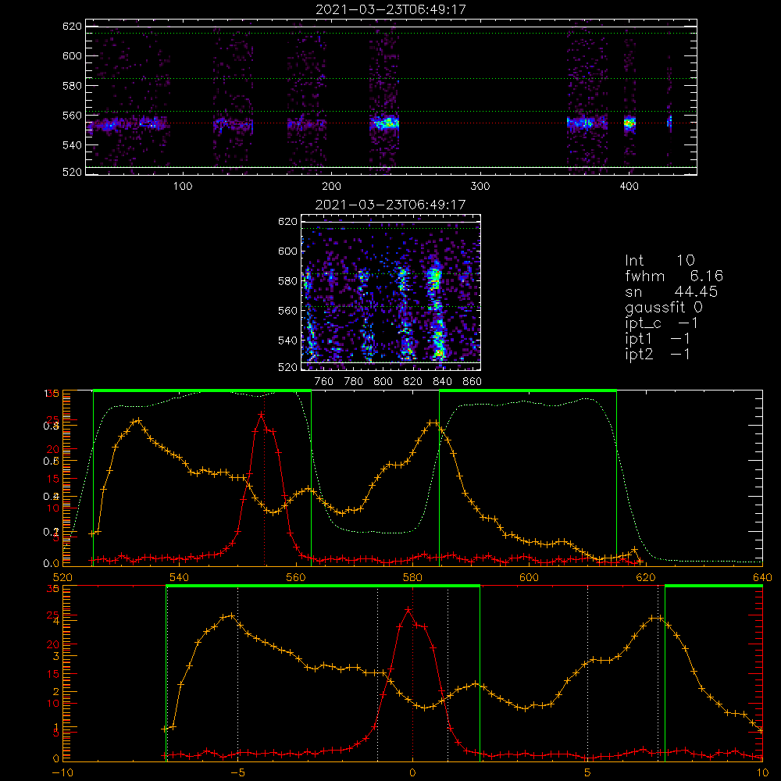Click the x-axis label 300 in top spectrogram
The image size is (781, 781).
pos(480,187)
